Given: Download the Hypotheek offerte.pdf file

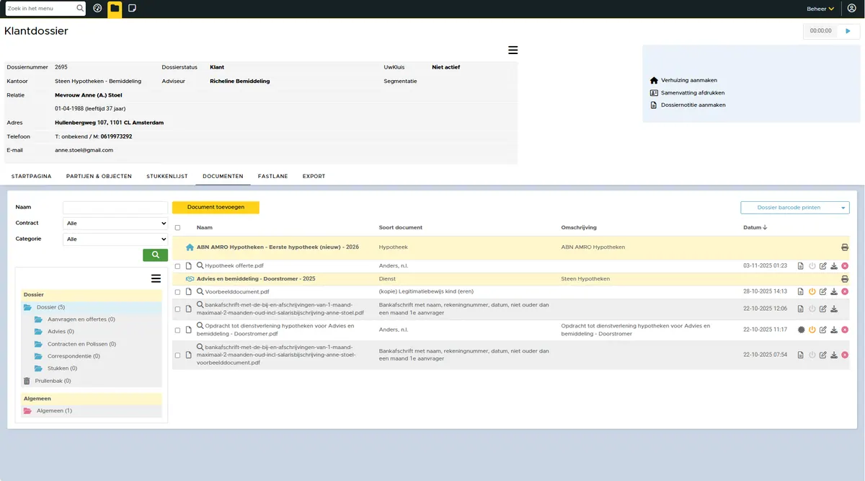Looking at the screenshot, I should point(834,266).
